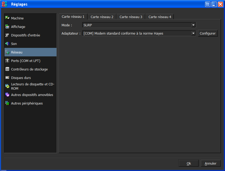Click the Annuler button
This screenshot has width=225, height=171.
click(211, 163)
